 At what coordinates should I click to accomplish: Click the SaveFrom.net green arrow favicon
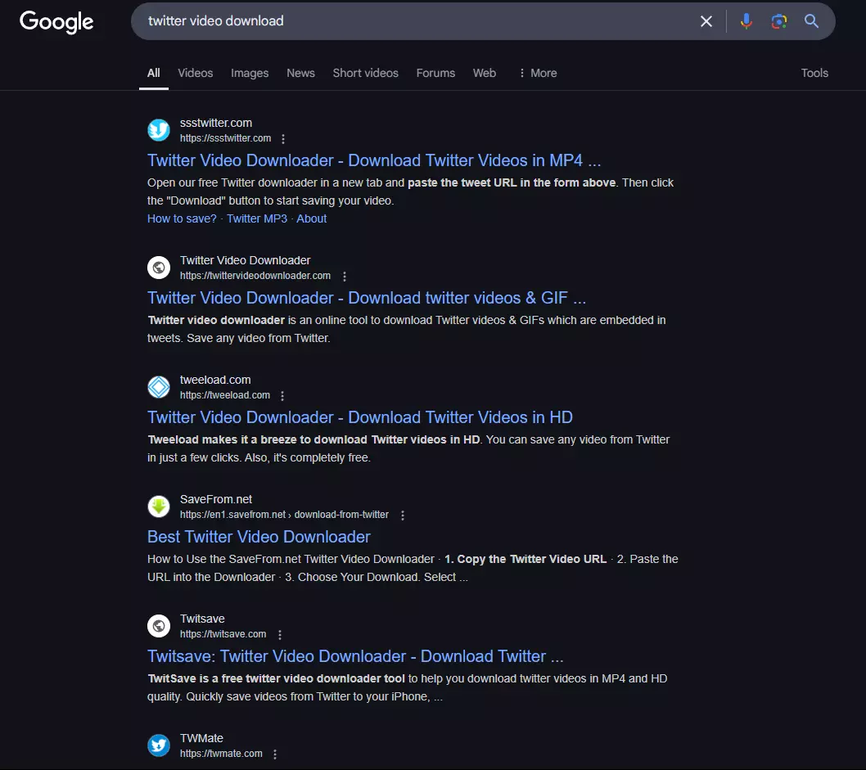click(x=159, y=507)
